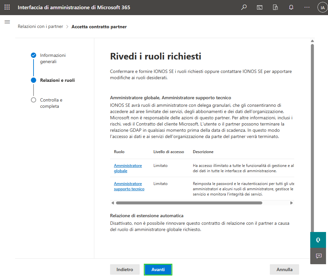Open notifications bell icon

(x=291, y=8)
